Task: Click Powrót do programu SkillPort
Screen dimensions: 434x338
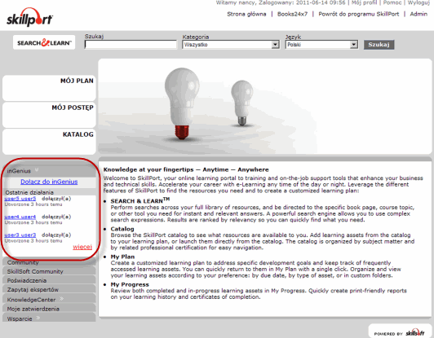Action: (x=359, y=14)
